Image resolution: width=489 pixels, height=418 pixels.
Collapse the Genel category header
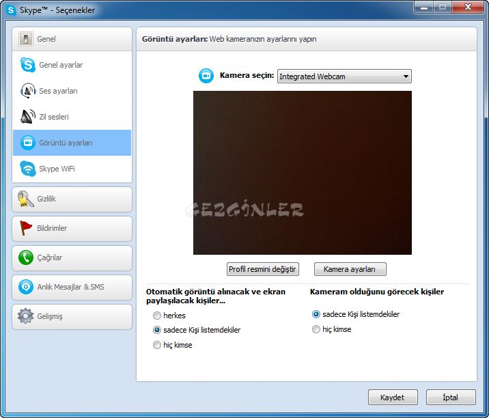pyautogui.click(x=72, y=39)
